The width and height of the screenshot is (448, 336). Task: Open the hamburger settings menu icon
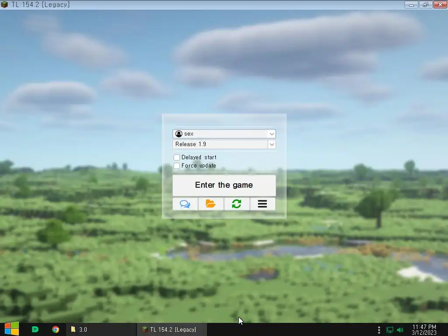262,204
